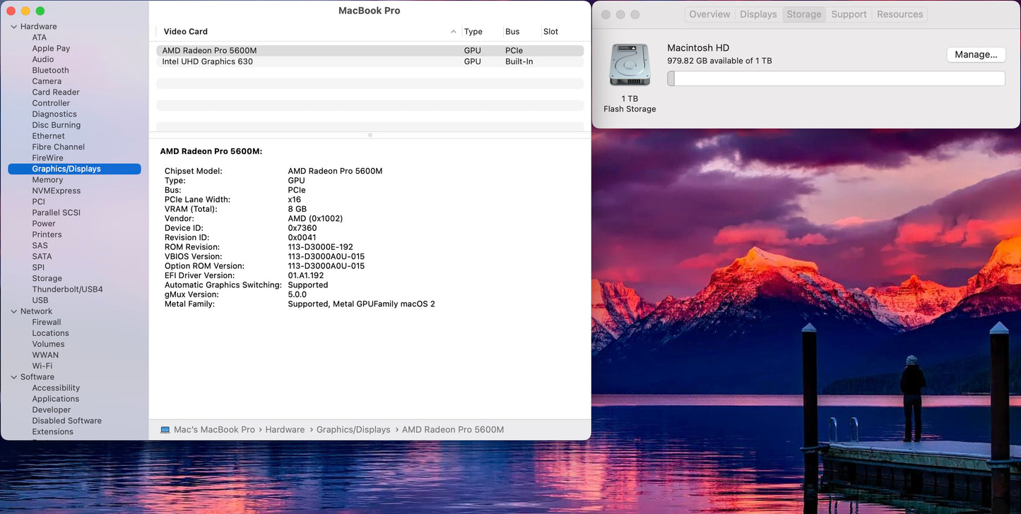The image size is (1021, 514).
Task: Select Wi-Fi under Network
Action: (x=42, y=366)
